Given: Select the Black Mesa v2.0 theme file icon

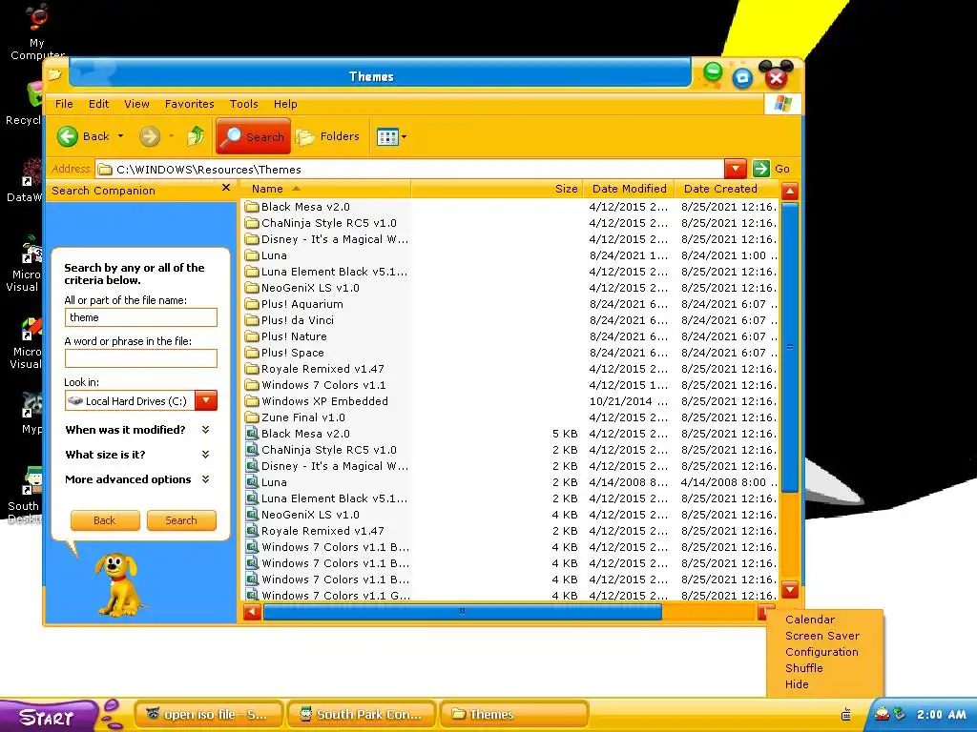Looking at the screenshot, I should pos(252,434).
